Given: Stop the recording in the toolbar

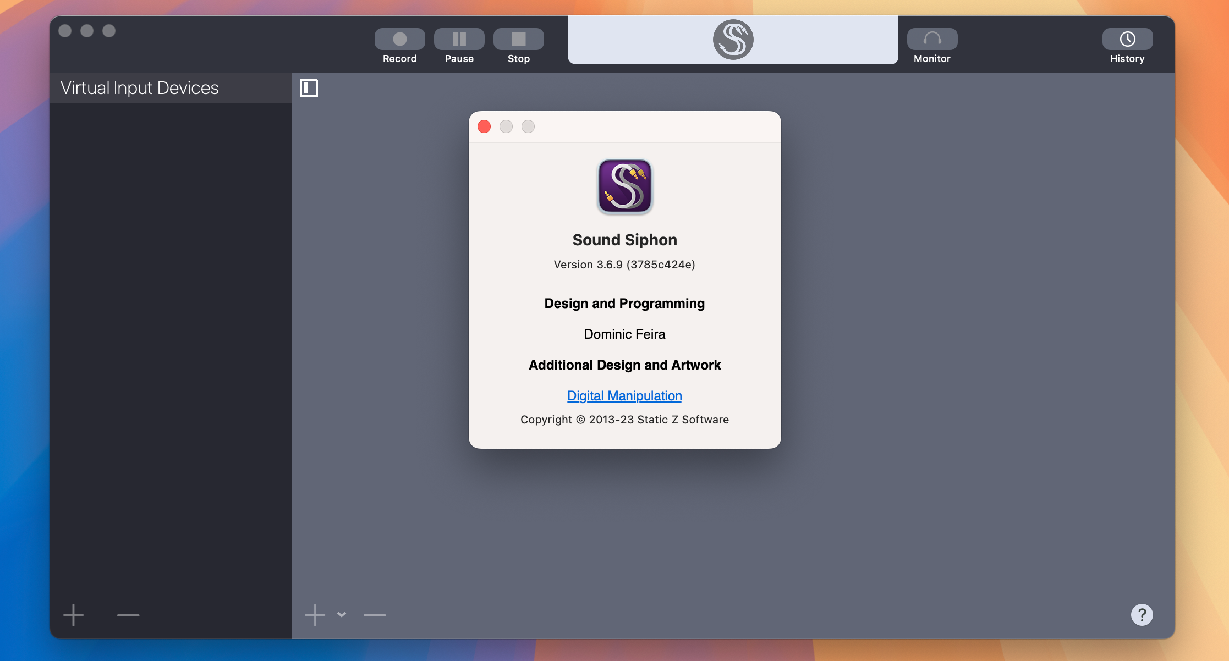Looking at the screenshot, I should click(x=518, y=39).
